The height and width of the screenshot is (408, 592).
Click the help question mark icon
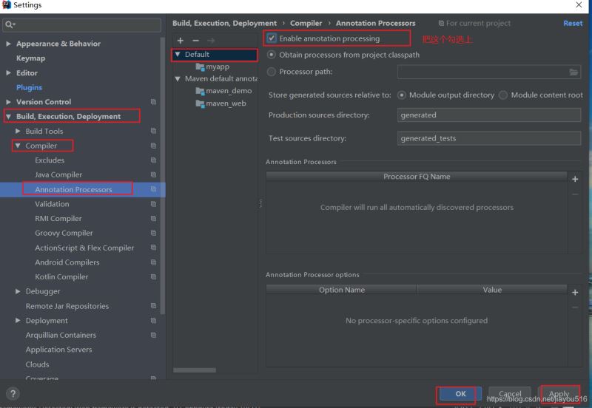tap(13, 394)
